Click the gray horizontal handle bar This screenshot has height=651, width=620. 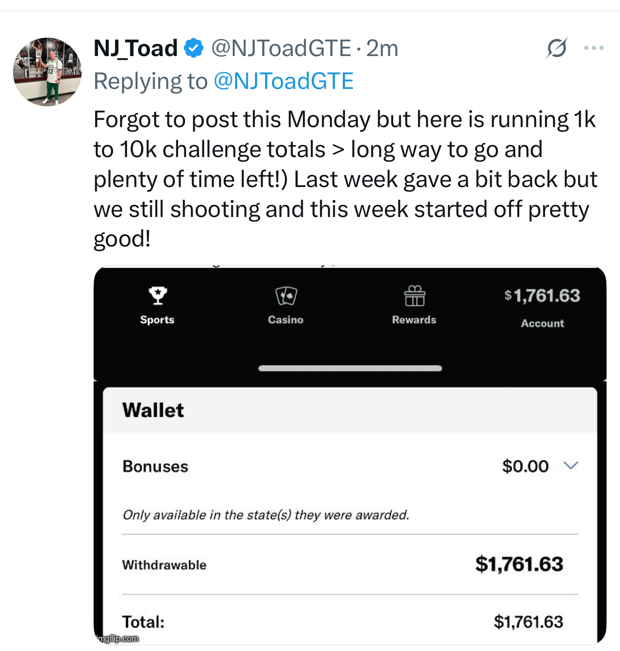coord(350,368)
